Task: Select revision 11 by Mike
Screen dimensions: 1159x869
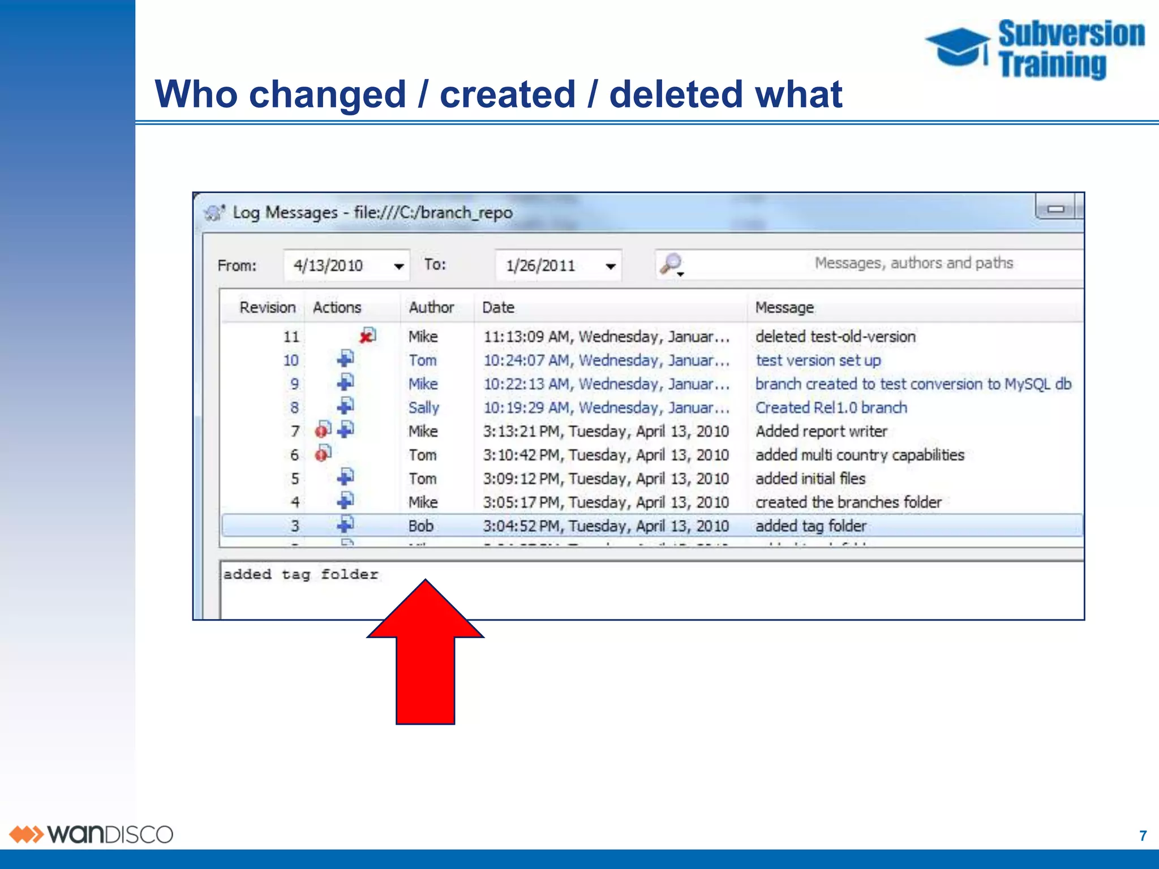Action: [x=653, y=336]
